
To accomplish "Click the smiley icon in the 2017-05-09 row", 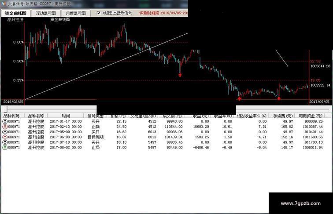I will (5, 132).
